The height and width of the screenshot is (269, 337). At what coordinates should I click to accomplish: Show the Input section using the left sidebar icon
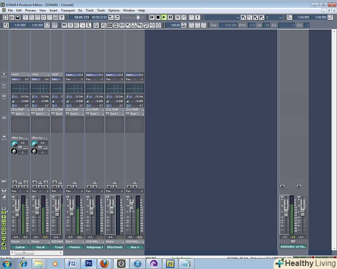tap(4, 75)
